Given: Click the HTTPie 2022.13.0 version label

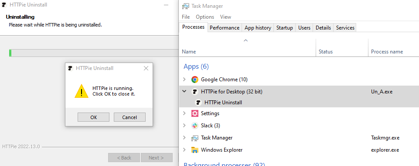Looking at the screenshot, I should (x=21, y=146).
